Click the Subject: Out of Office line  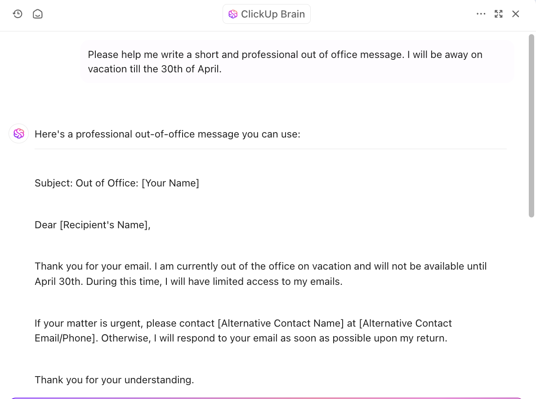click(x=116, y=183)
